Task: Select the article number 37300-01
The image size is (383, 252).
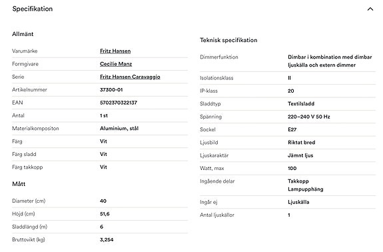Action: (111, 90)
